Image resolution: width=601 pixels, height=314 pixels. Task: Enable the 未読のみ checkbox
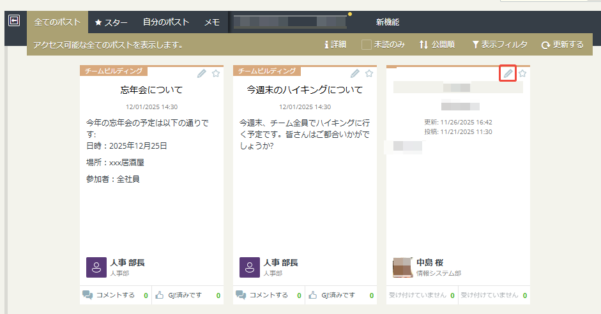tap(366, 45)
